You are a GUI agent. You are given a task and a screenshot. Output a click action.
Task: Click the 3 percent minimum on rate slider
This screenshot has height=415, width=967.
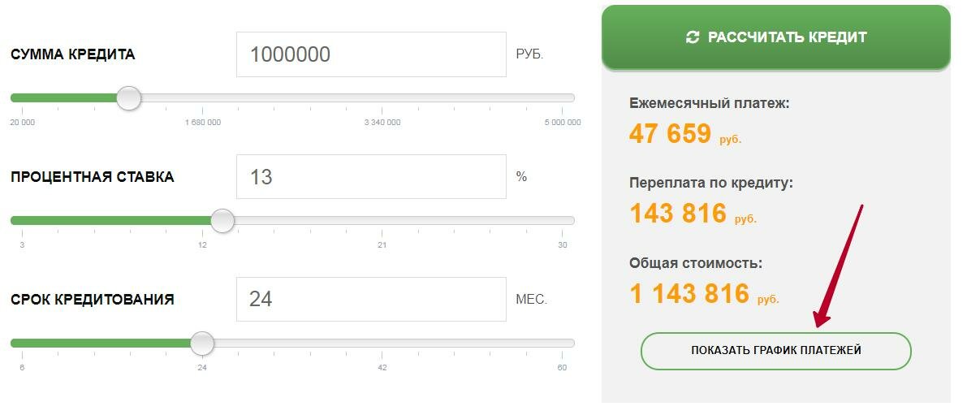pyautogui.click(x=22, y=220)
